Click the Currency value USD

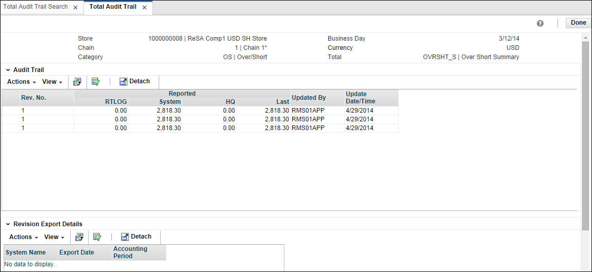pos(513,48)
